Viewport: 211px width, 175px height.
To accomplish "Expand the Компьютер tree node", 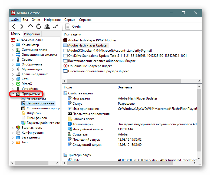I will (x=13, y=45).
